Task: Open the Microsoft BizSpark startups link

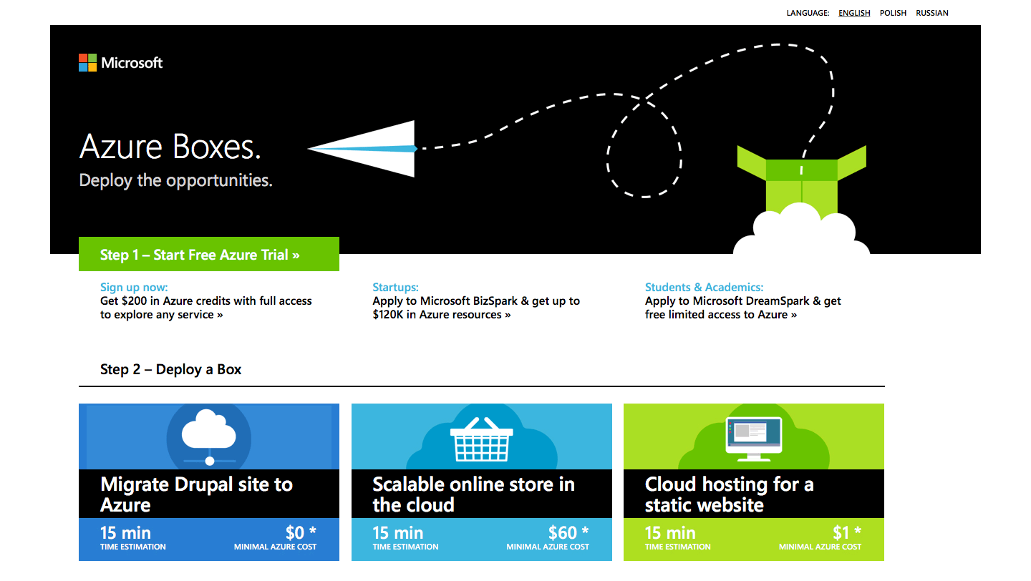Action: (x=476, y=308)
